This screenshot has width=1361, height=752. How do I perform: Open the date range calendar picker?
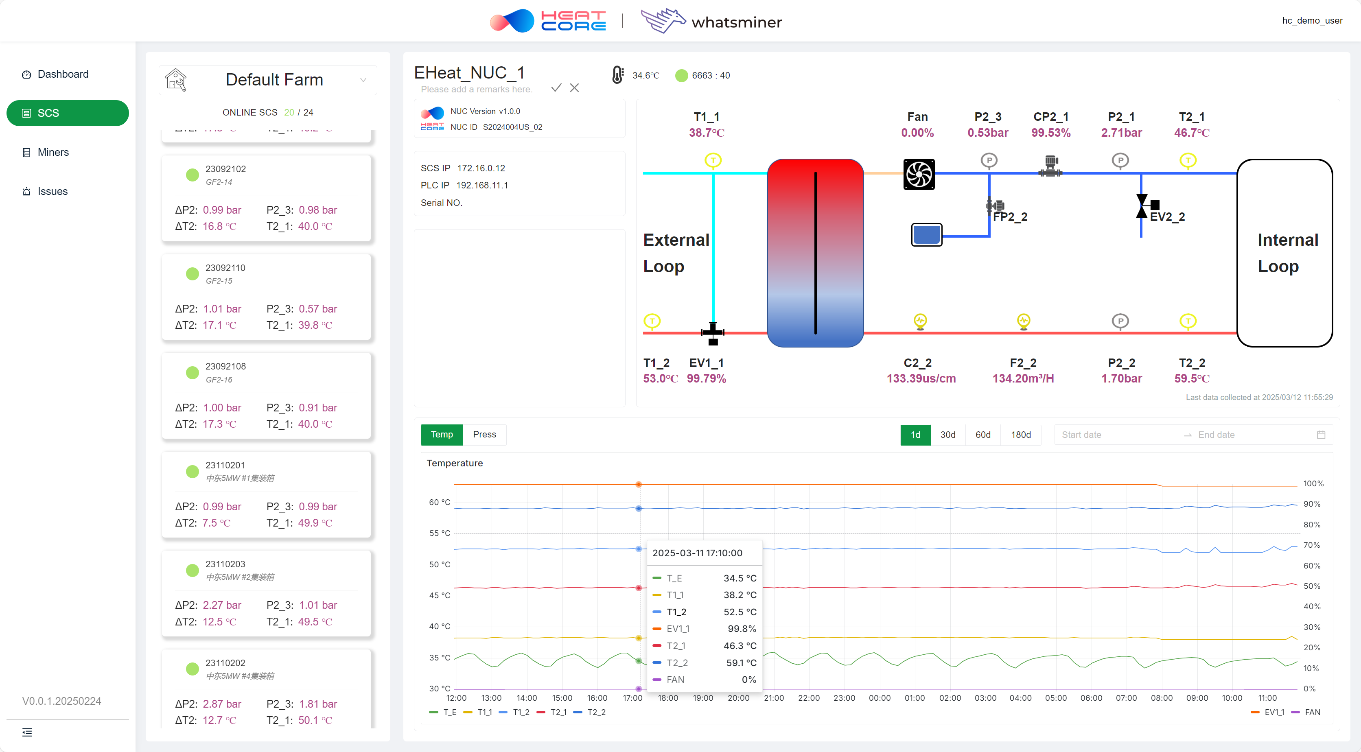(x=1321, y=435)
